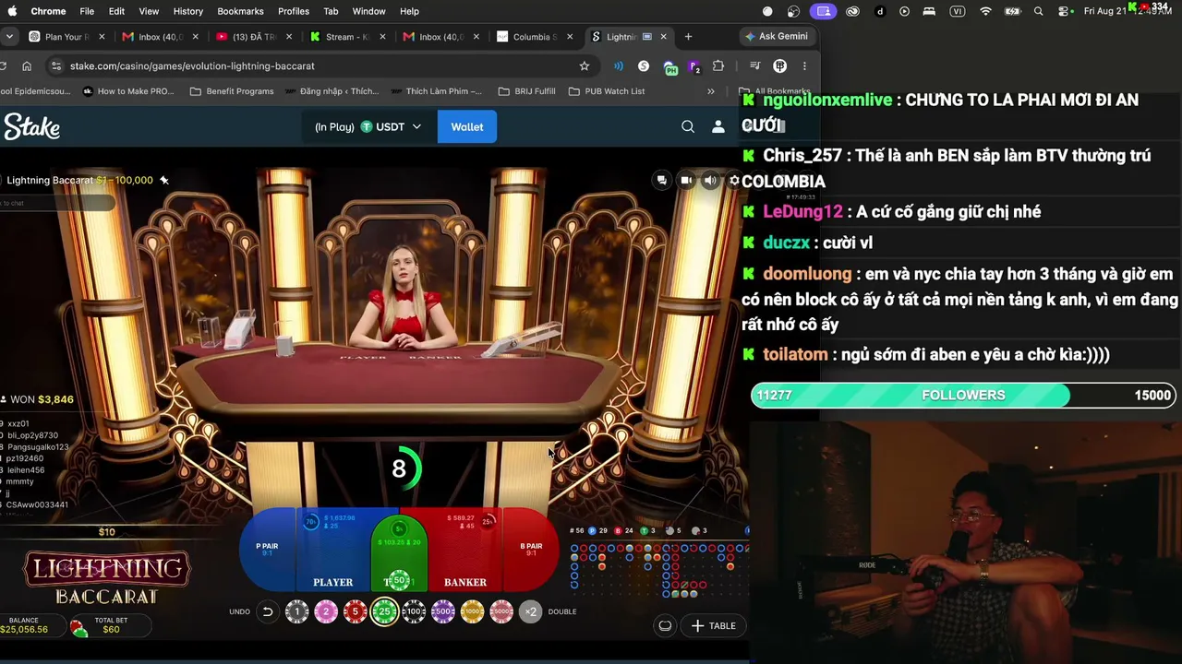Switch to the Stream Kick tab
This screenshot has width=1182, height=664.
(x=347, y=37)
